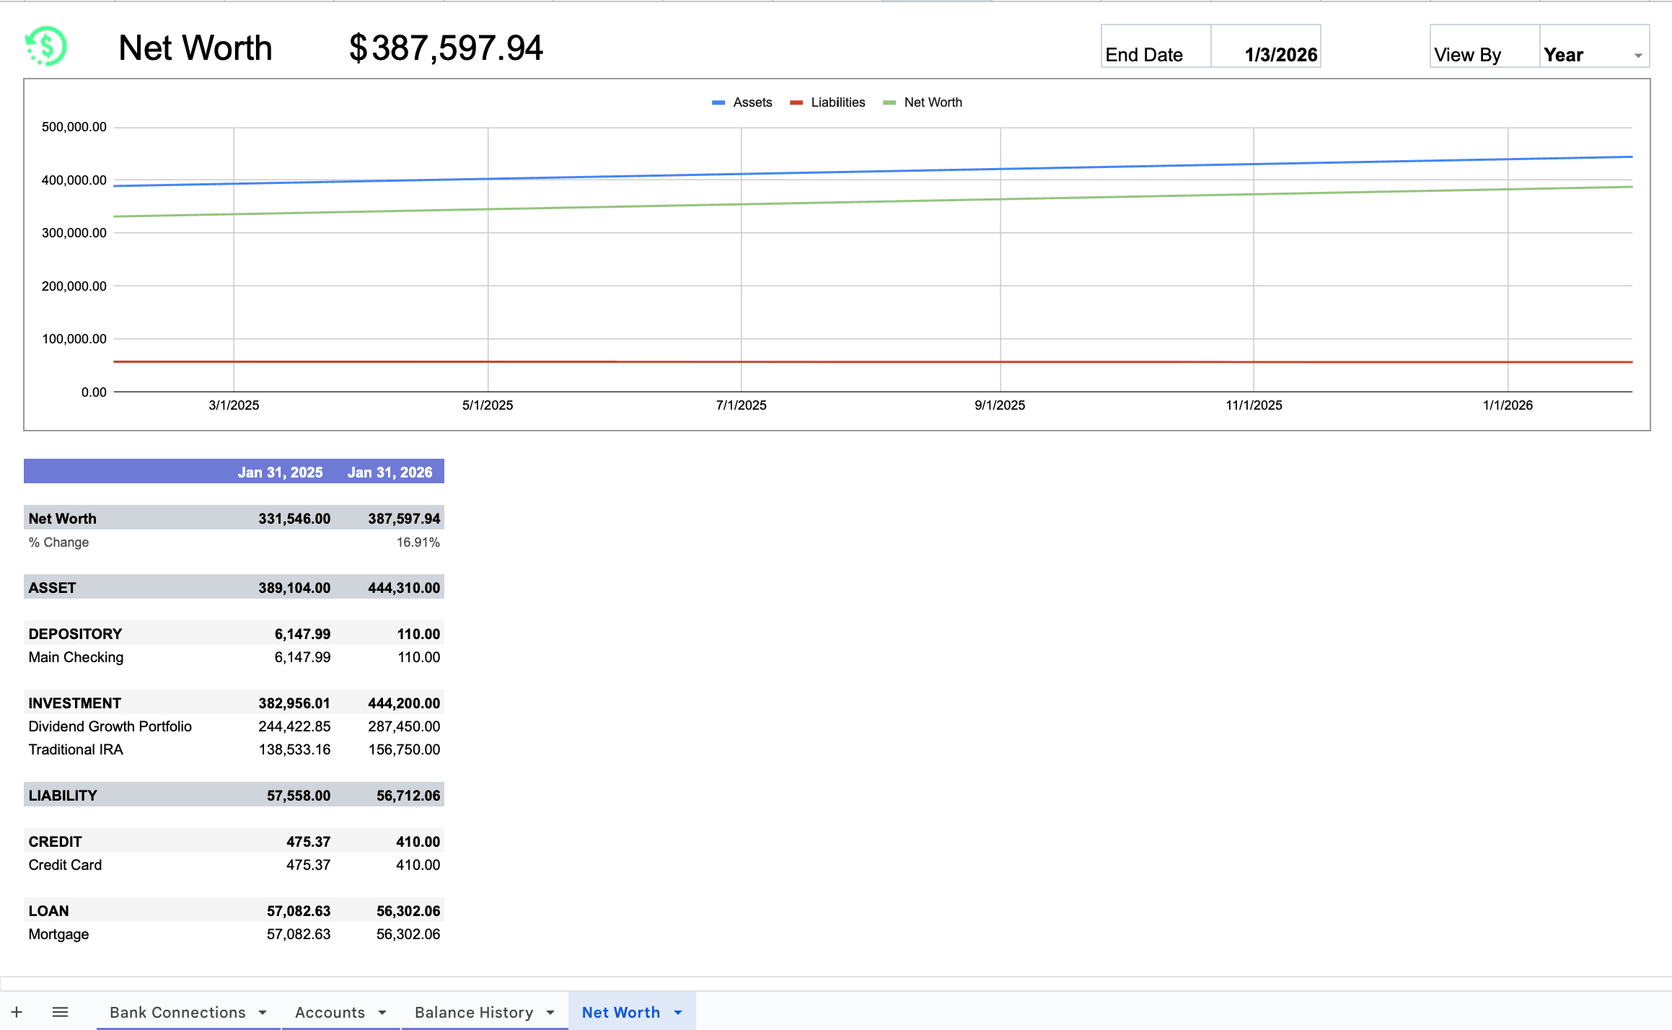Screen dimensions: 1672x1030
Task: Select the Net Worth total $387,597.94 header
Action: pos(446,48)
